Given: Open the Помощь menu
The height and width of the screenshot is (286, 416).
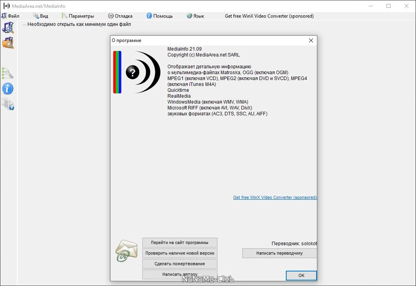Looking at the screenshot, I should coord(160,16).
